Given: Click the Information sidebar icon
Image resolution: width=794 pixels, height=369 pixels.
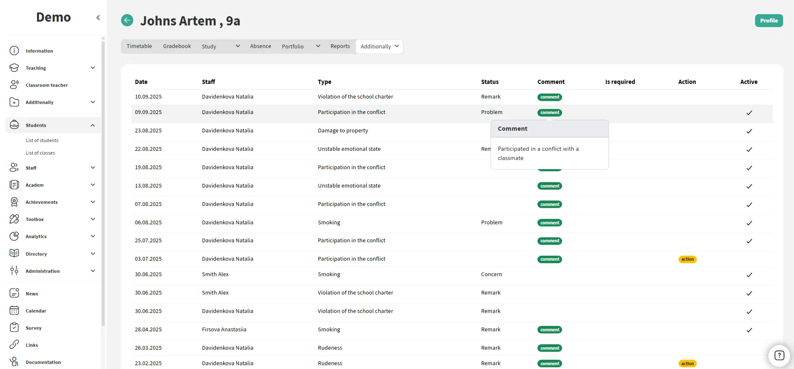Looking at the screenshot, I should pos(14,51).
